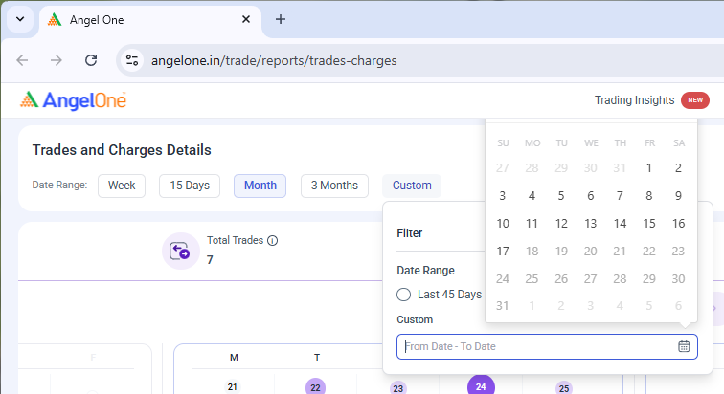Select highlighted day 24 in trades calendar
Viewport: 724px width, 394px height.
coord(481,387)
